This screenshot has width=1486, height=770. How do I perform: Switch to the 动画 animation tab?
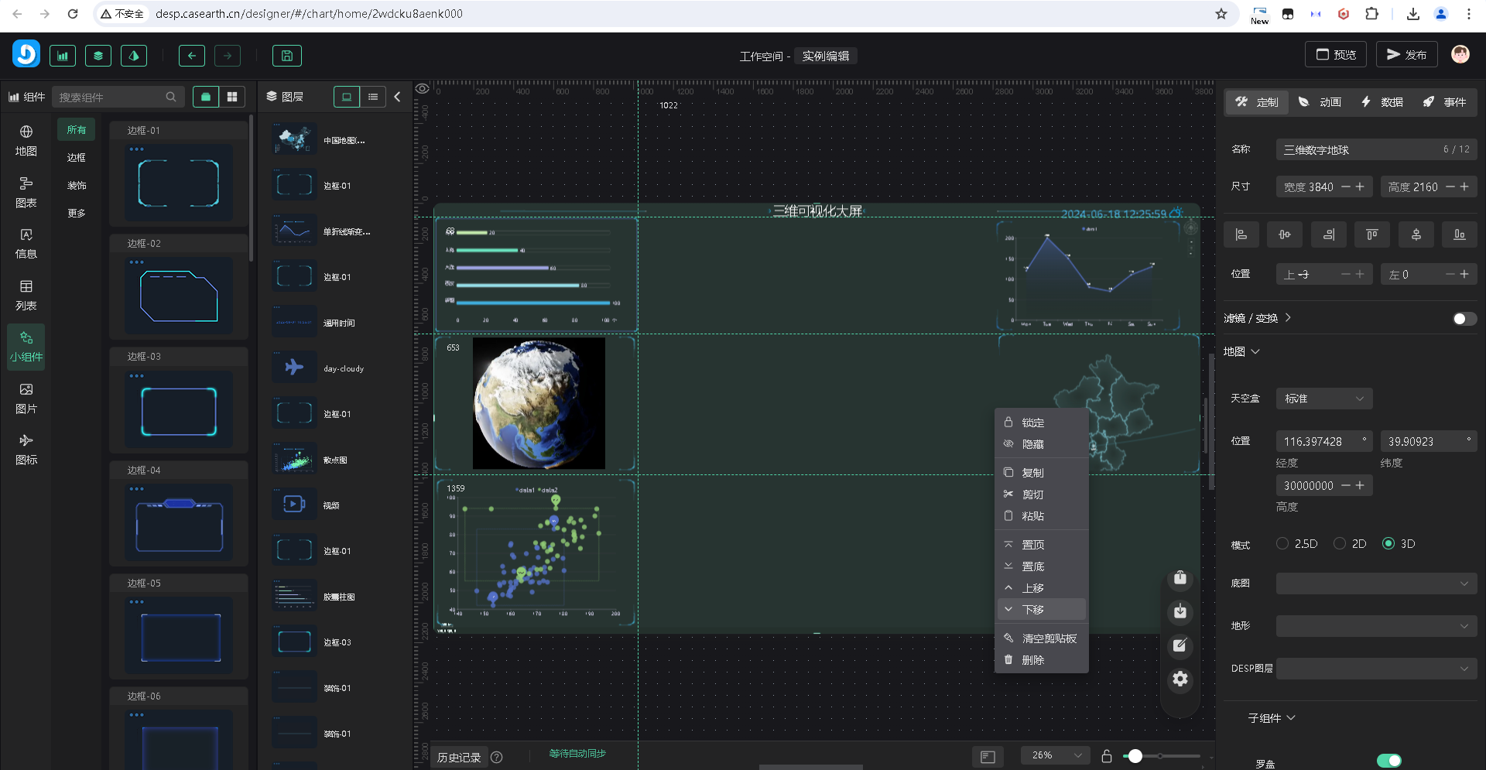pyautogui.click(x=1320, y=102)
